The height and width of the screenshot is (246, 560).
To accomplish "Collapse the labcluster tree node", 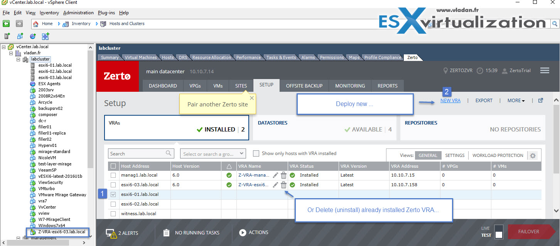I will [19, 59].
